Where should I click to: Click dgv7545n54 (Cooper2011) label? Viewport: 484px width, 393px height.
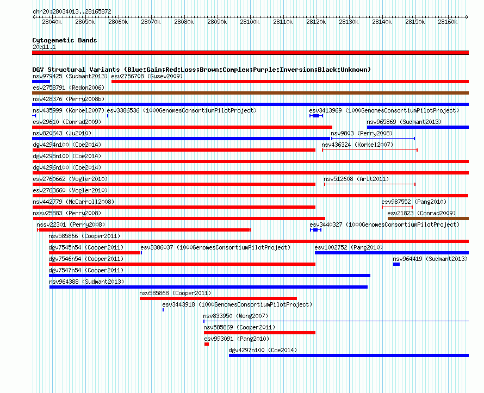point(86,247)
